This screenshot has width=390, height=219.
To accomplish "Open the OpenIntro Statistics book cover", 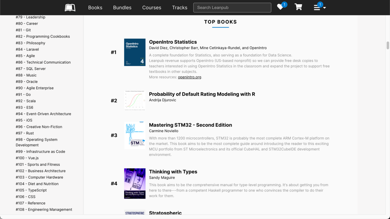I will [x=135, y=52].
